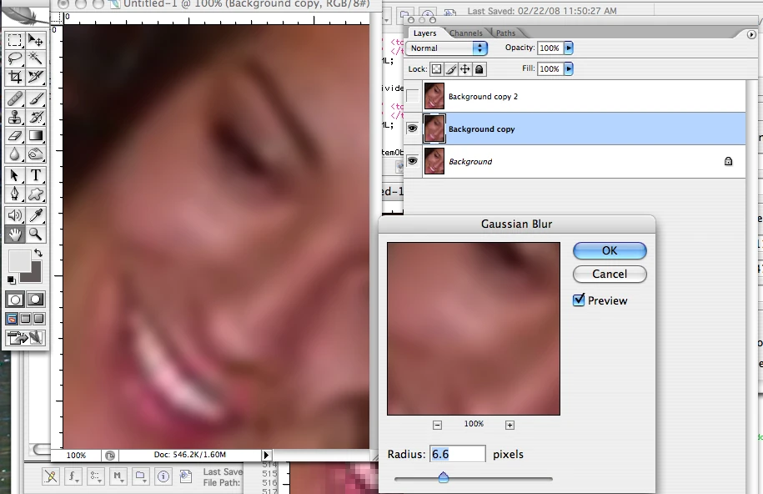Select the Eyedropper tool
Screen dimensions: 763x494
coord(36,215)
